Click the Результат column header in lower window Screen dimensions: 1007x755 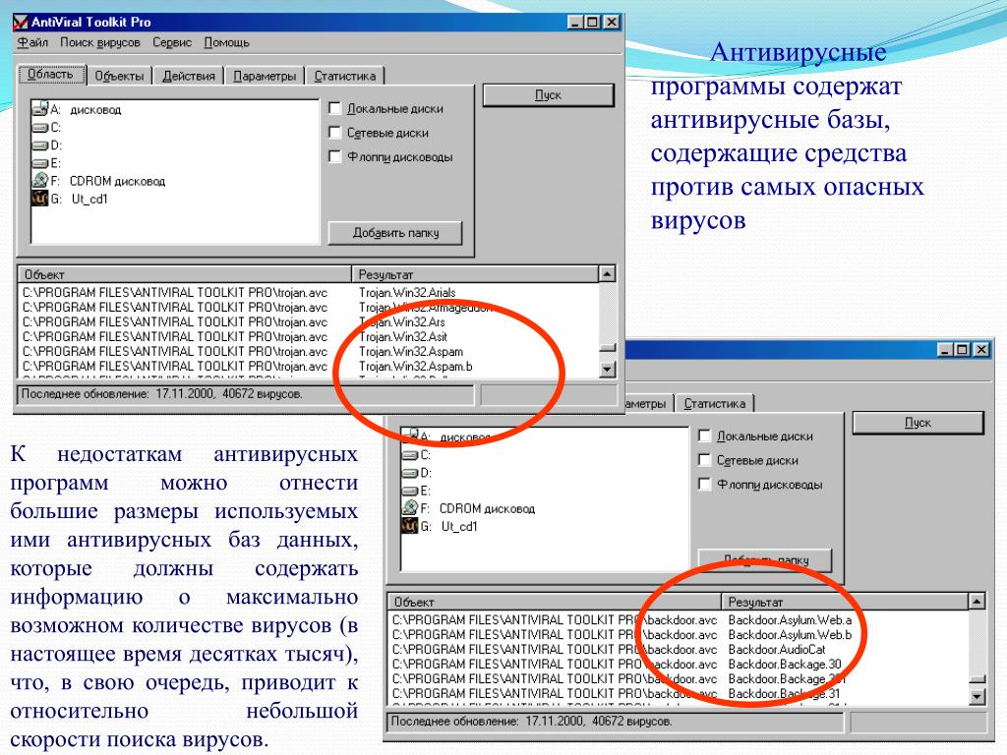pos(845,603)
